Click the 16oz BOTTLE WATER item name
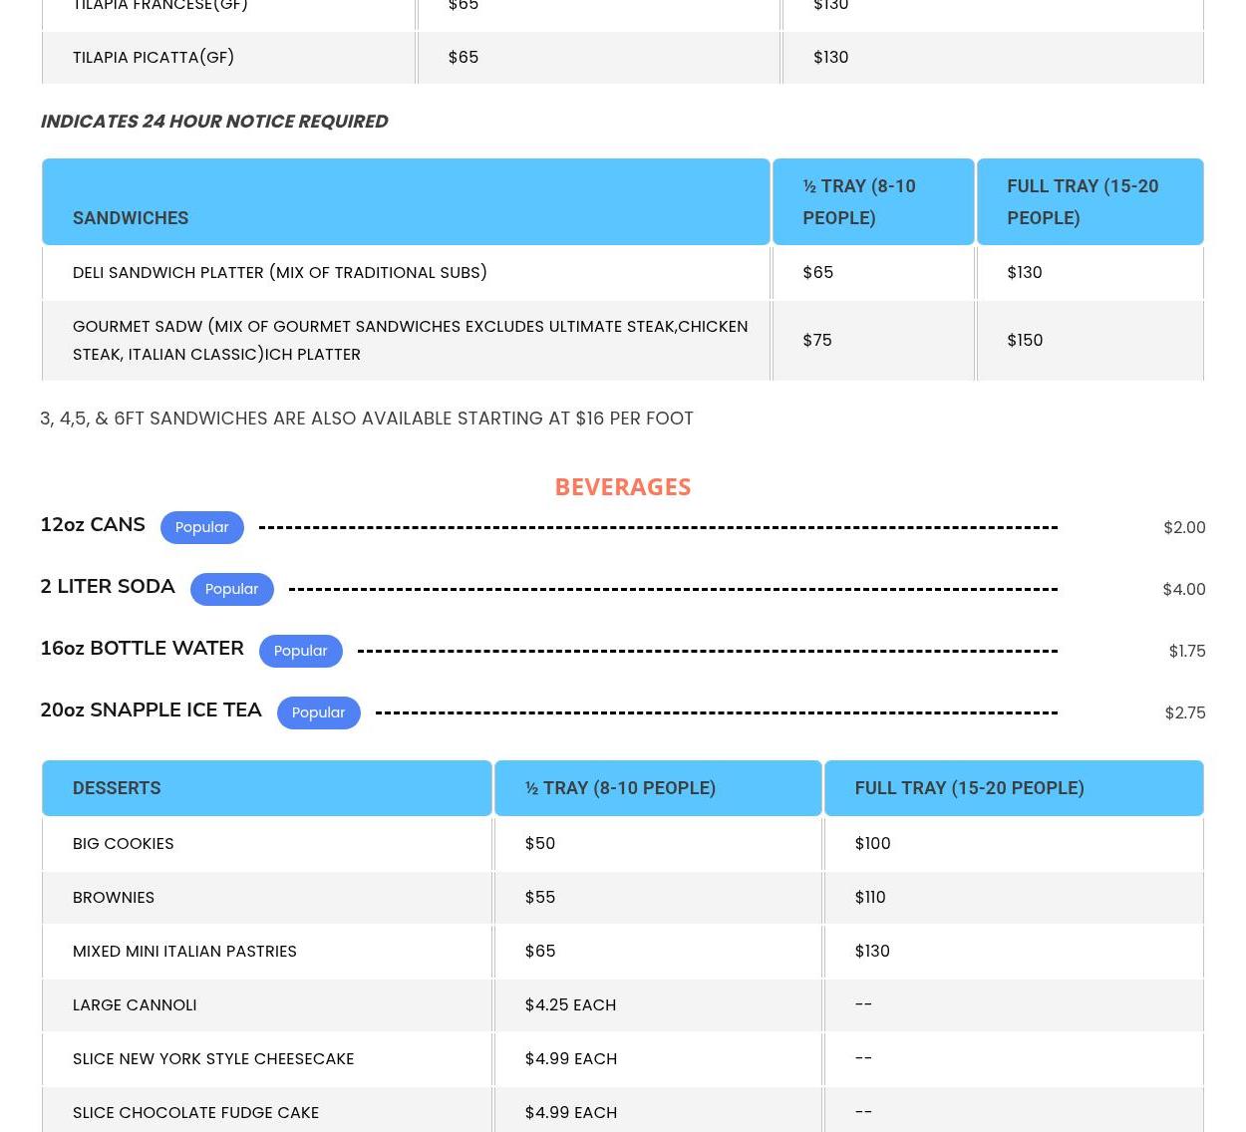Viewport: 1246px width, 1132px height. click(142, 648)
